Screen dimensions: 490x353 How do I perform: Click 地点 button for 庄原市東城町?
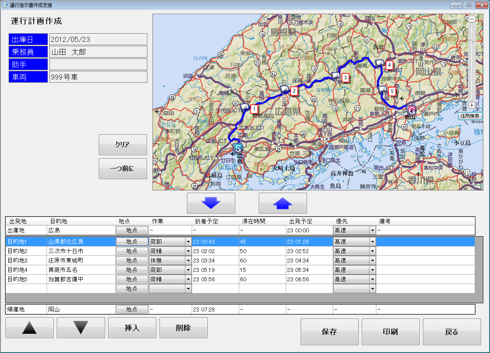point(132,261)
